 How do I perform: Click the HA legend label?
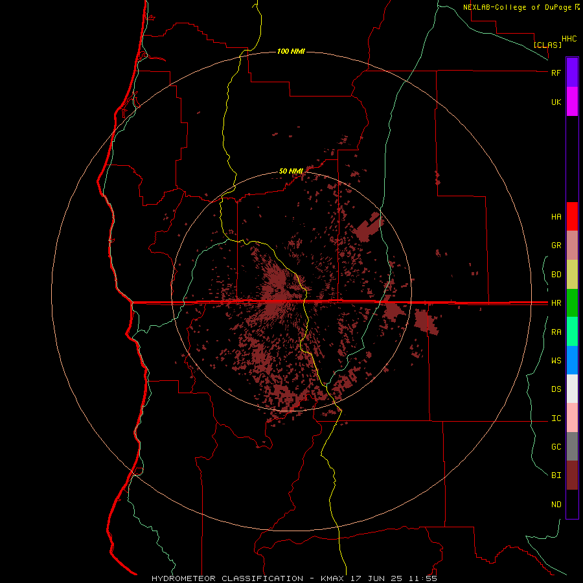556,217
